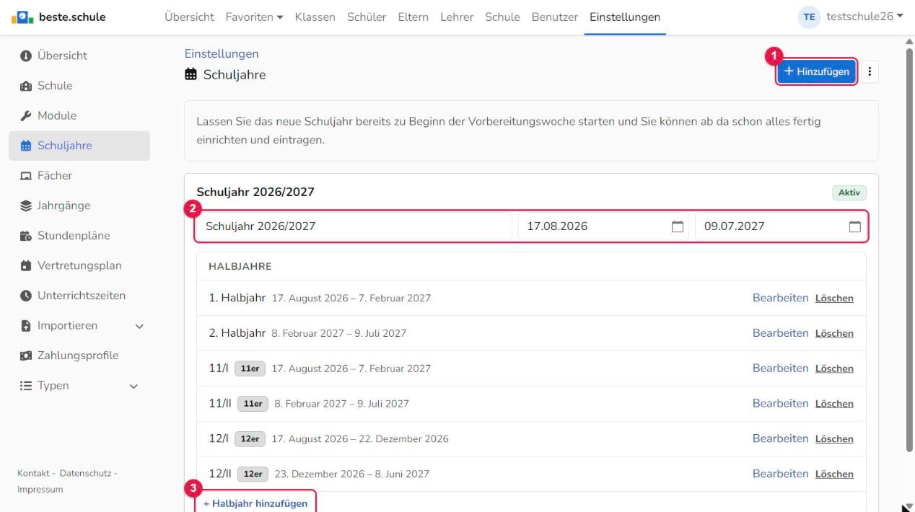Click the Impressum footer link
Viewport: 915px width, 512px height.
[x=40, y=490]
